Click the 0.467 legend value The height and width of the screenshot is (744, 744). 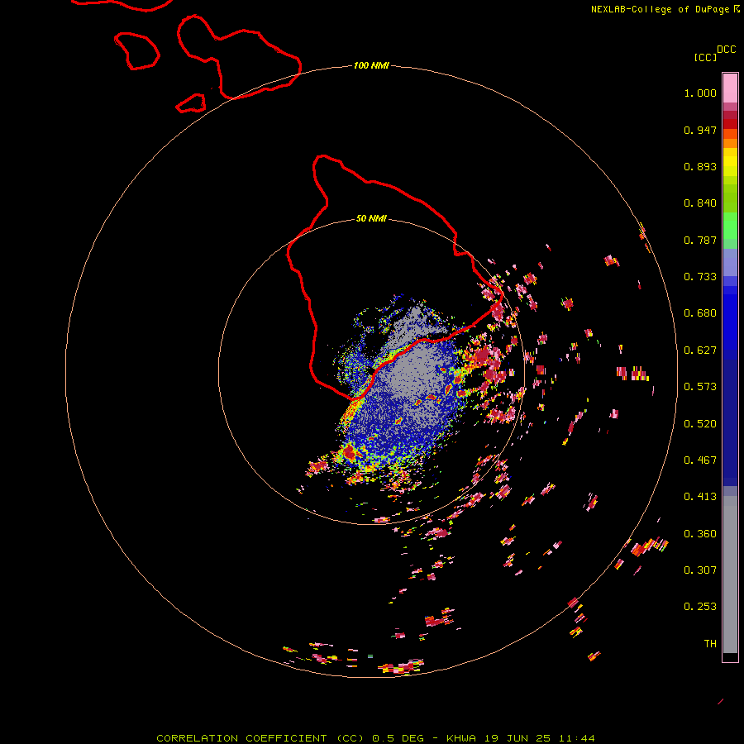click(x=700, y=460)
